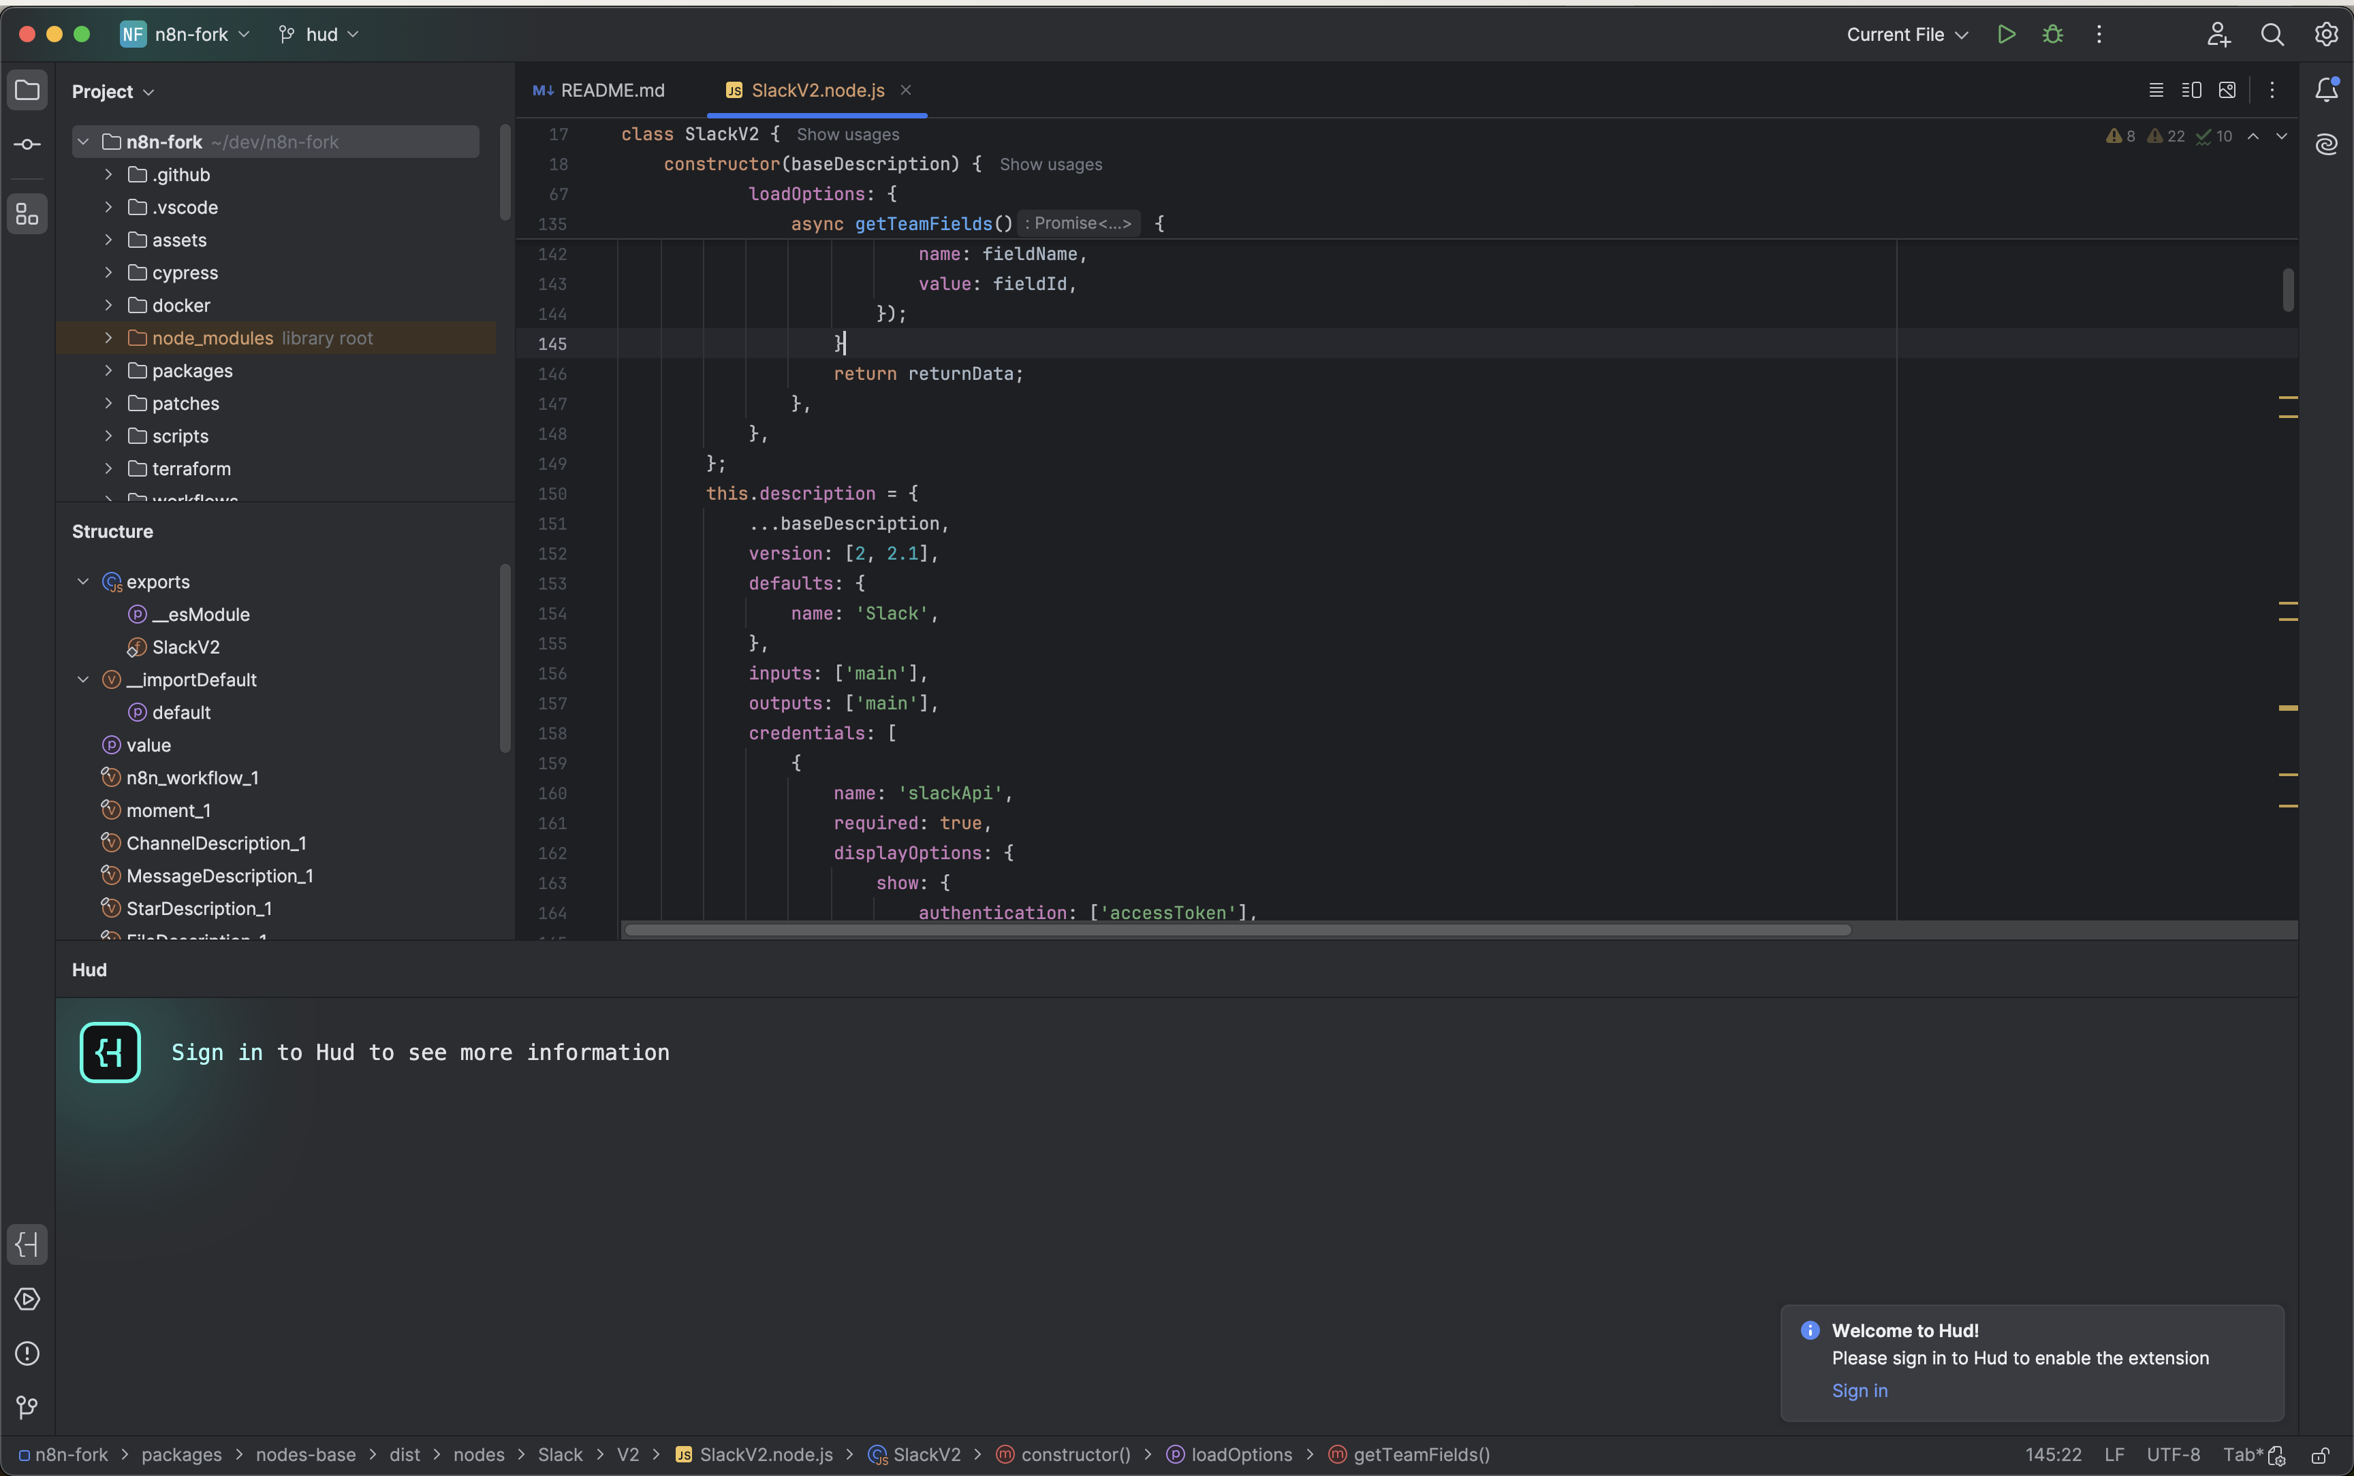
Task: Toggle the read-only lock in status bar
Action: click(2321, 1454)
